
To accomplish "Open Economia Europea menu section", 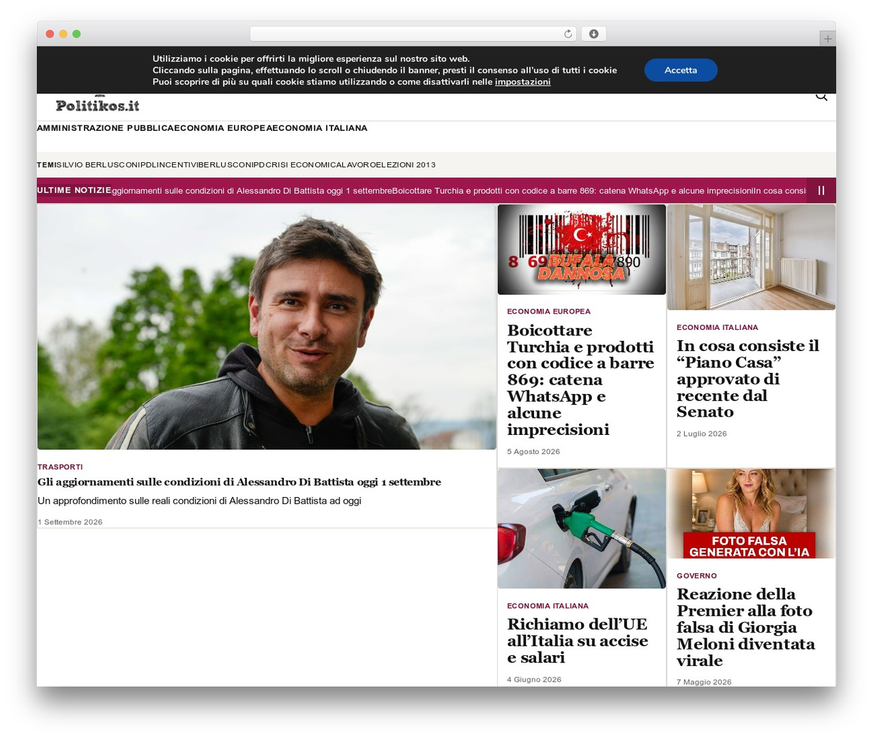I will point(222,128).
